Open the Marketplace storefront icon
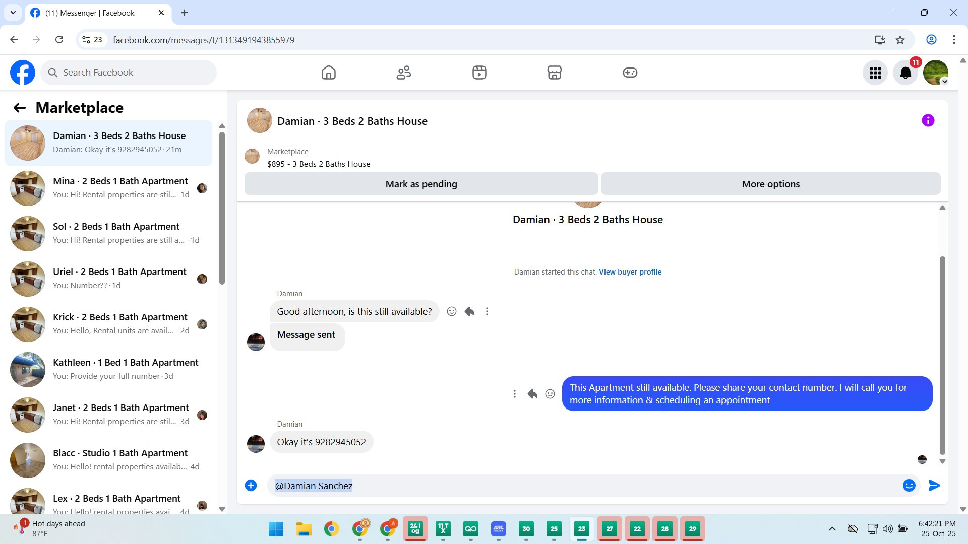 point(554,73)
